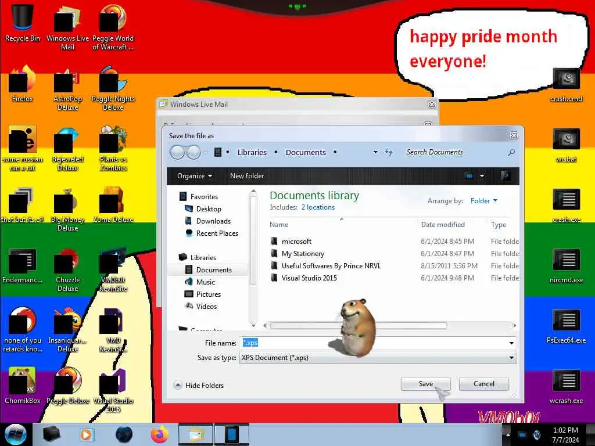Select Videos library in navigation pane

(x=200, y=307)
